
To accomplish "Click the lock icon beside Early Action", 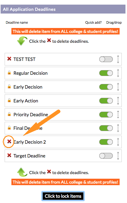I will coord(9,100).
